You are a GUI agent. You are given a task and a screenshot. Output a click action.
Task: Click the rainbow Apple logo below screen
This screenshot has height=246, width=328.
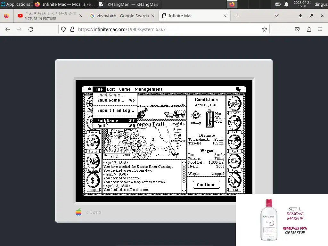pos(78,212)
